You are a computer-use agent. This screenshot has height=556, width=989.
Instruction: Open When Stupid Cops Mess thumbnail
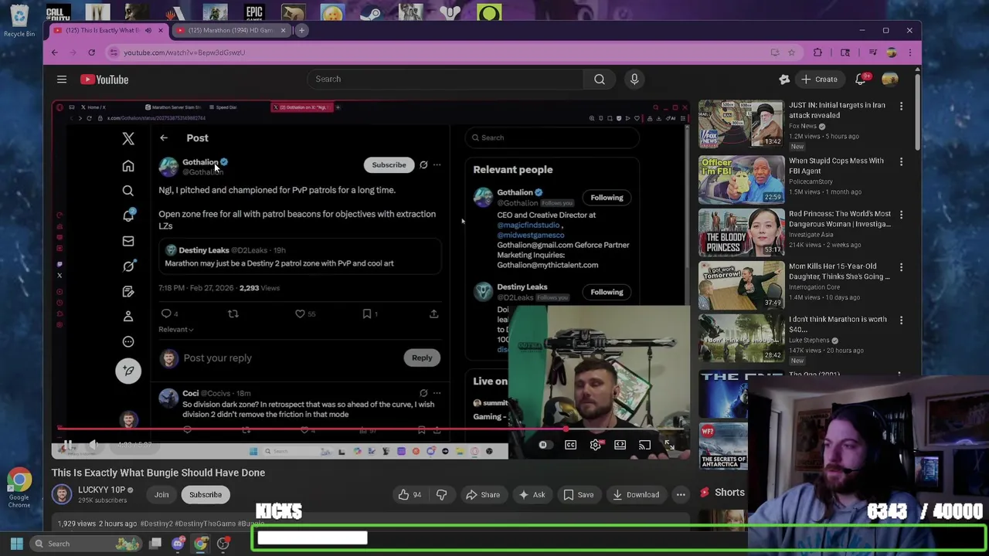tap(741, 179)
